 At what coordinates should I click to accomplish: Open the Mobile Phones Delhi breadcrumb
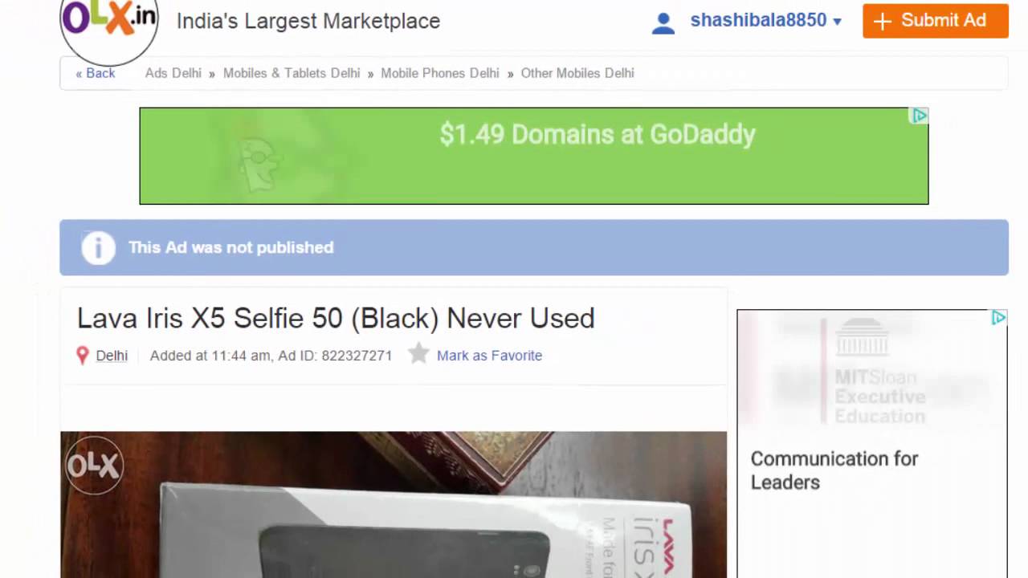[440, 73]
